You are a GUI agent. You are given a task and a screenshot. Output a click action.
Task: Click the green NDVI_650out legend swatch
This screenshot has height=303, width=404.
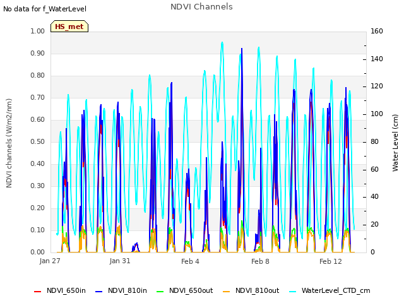pos(160,292)
